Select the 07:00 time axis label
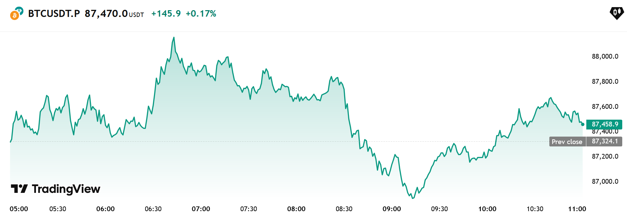The image size is (627, 221). point(201,209)
